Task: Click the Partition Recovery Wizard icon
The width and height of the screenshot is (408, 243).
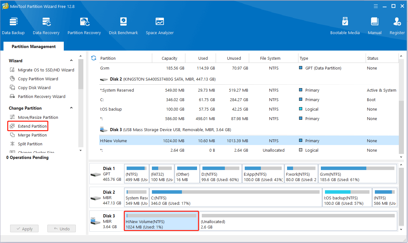Action: tap(12, 96)
